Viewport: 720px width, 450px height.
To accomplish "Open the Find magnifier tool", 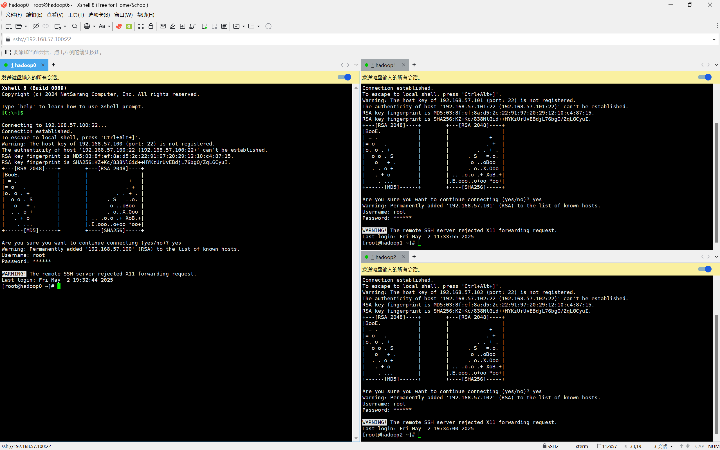I will point(75,26).
